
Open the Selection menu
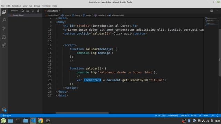tap(16, 6)
